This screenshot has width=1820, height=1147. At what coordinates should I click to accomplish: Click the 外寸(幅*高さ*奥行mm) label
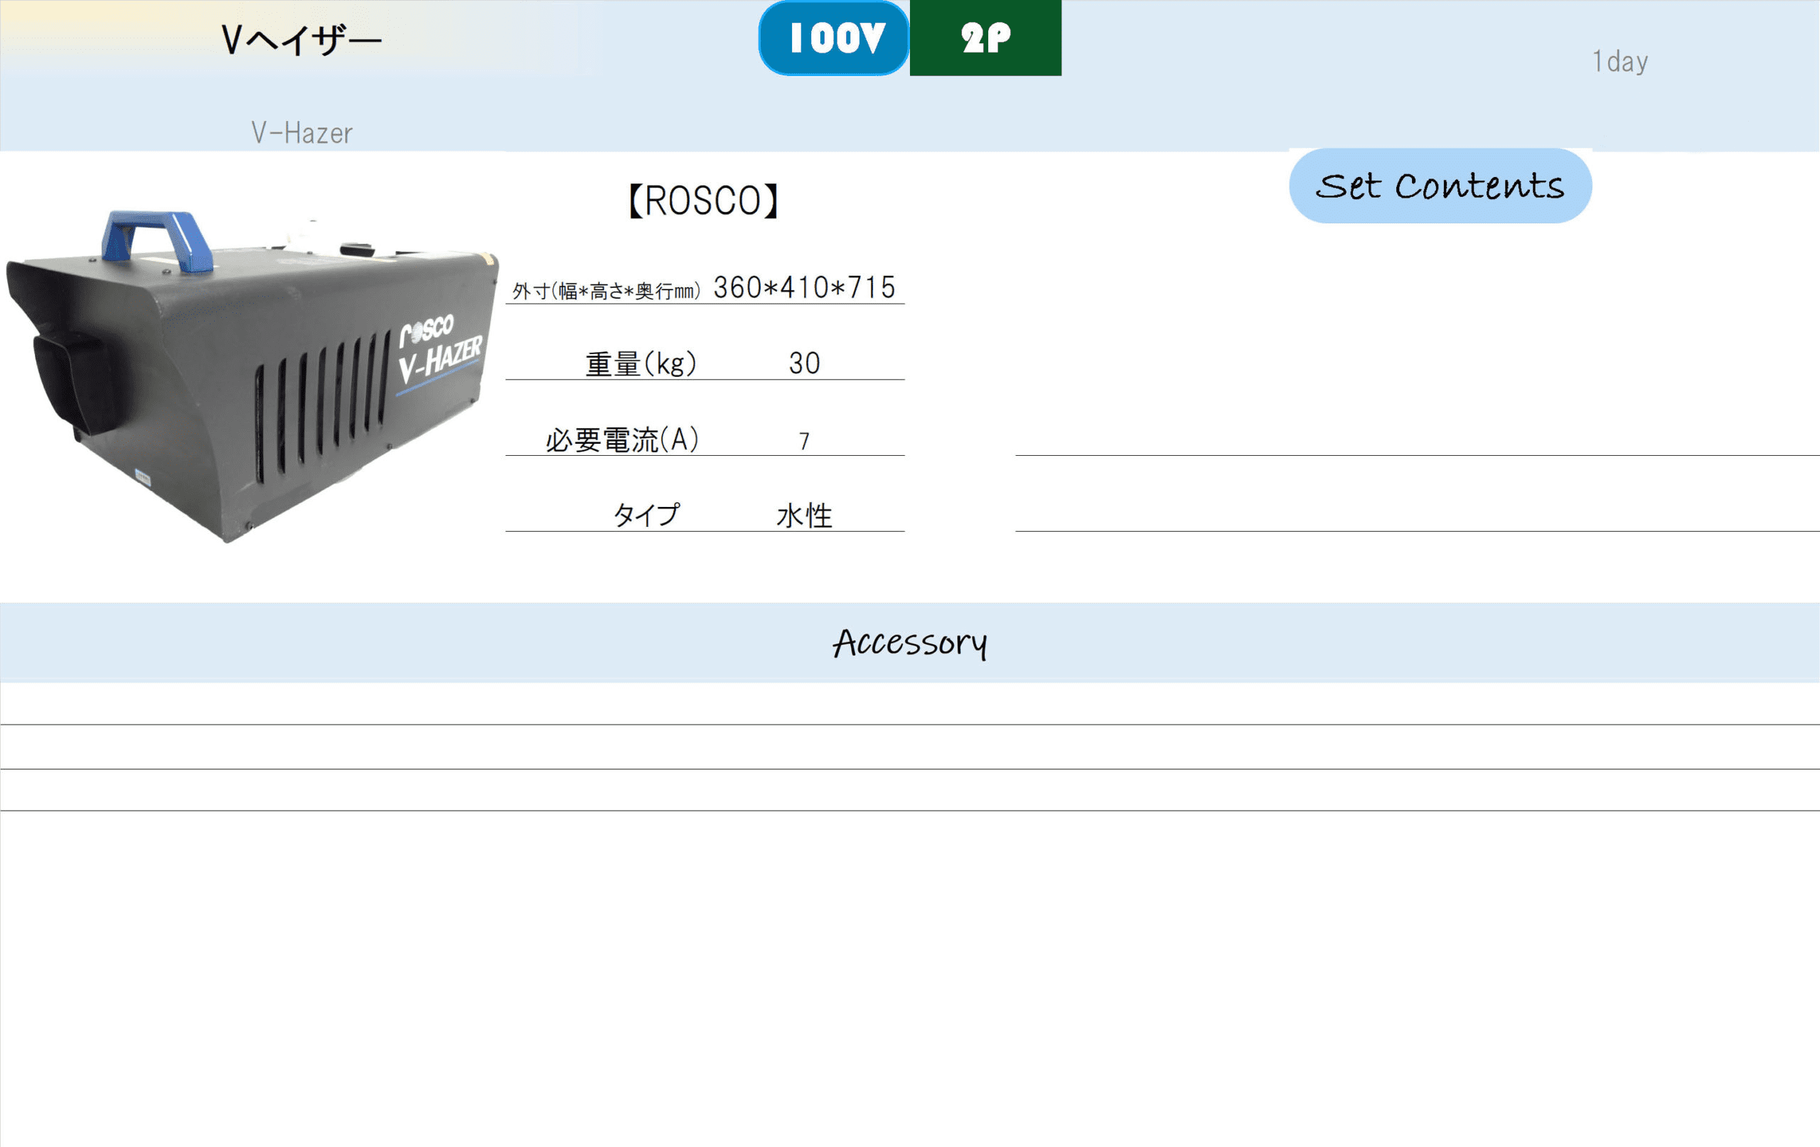606,291
